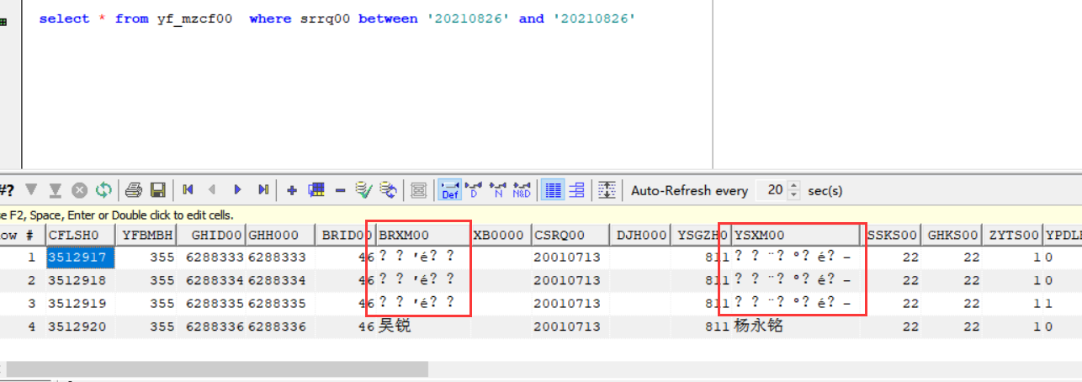Go to the next record
Image resolution: width=1082 pixels, height=382 pixels.
(x=238, y=189)
